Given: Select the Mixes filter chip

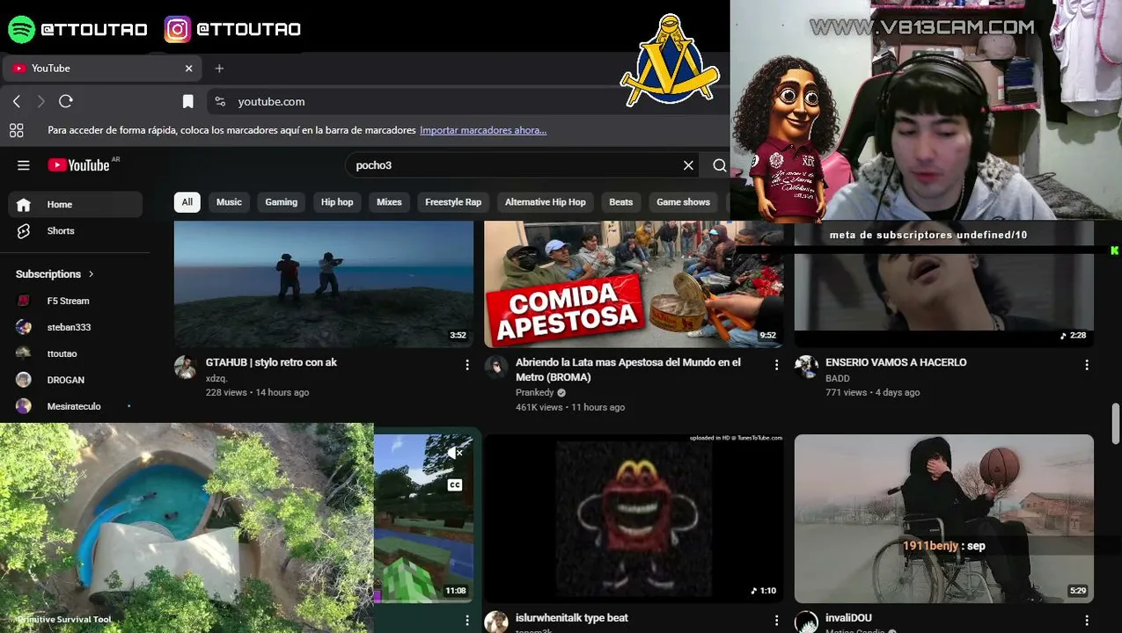Looking at the screenshot, I should point(389,202).
